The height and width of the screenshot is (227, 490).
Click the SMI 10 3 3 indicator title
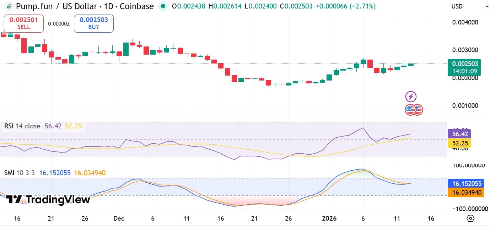pos(20,173)
